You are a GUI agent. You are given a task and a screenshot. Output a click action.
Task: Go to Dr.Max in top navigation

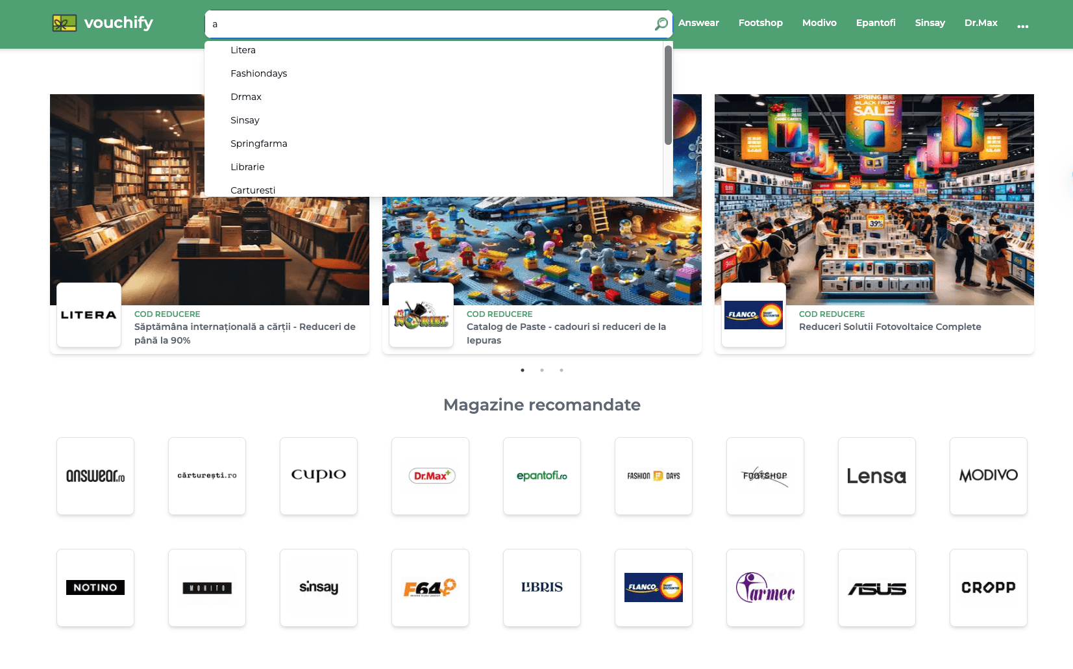(981, 23)
